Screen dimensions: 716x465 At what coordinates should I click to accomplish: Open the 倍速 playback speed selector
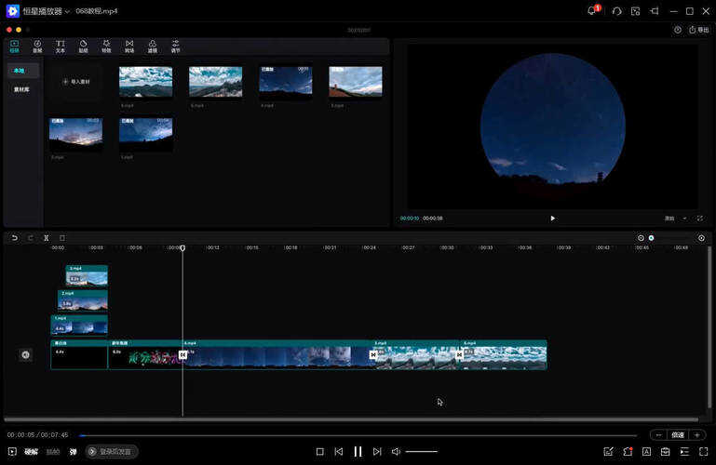click(678, 434)
